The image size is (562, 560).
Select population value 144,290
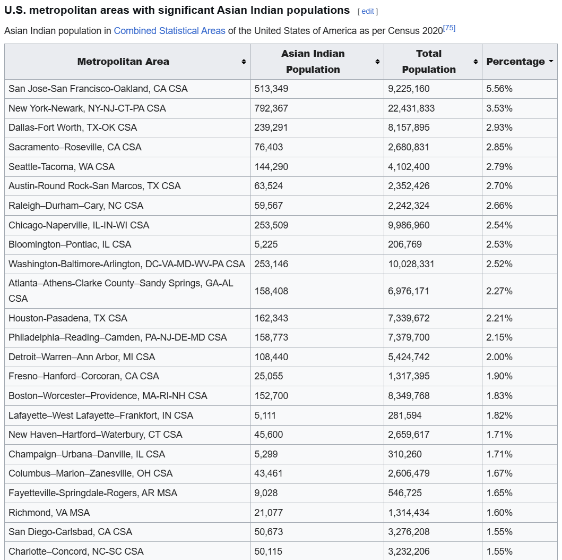(271, 167)
